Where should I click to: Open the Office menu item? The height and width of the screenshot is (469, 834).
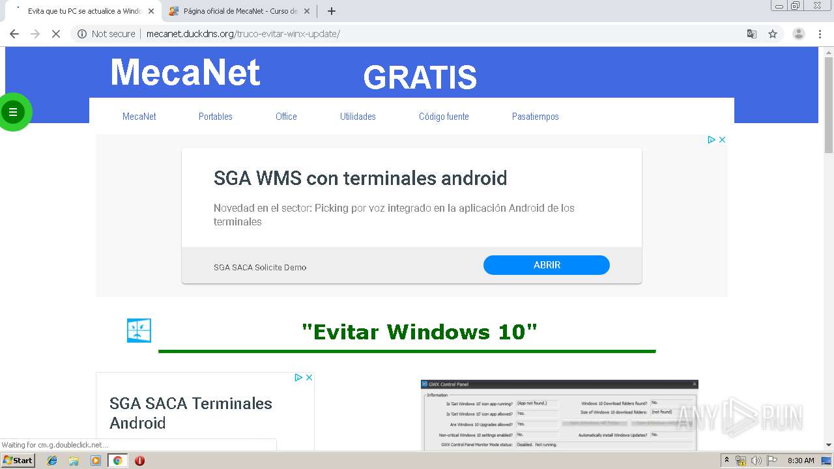[x=286, y=117]
